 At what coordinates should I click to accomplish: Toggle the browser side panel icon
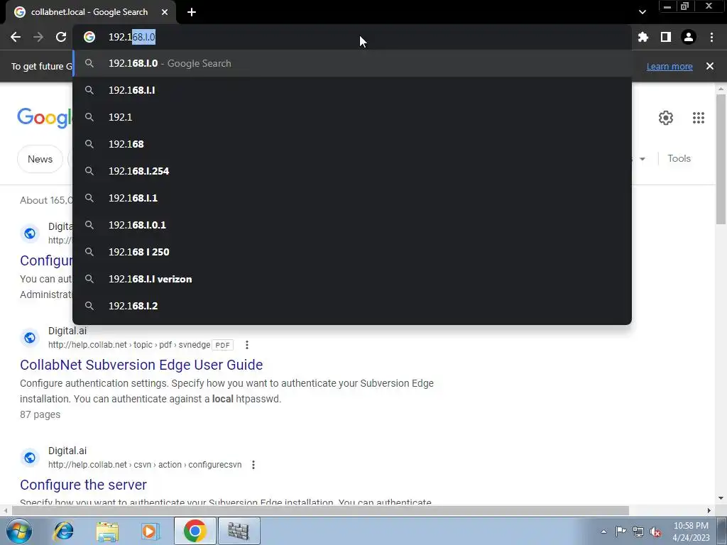point(666,37)
